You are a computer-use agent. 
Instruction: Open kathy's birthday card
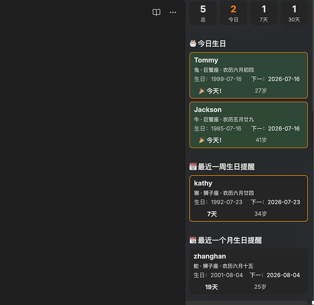point(248,198)
